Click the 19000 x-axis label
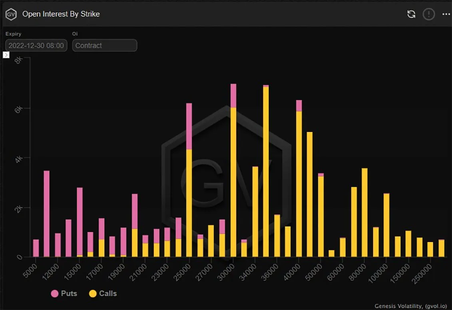The width and height of the screenshot is (452, 310). pos(116,272)
